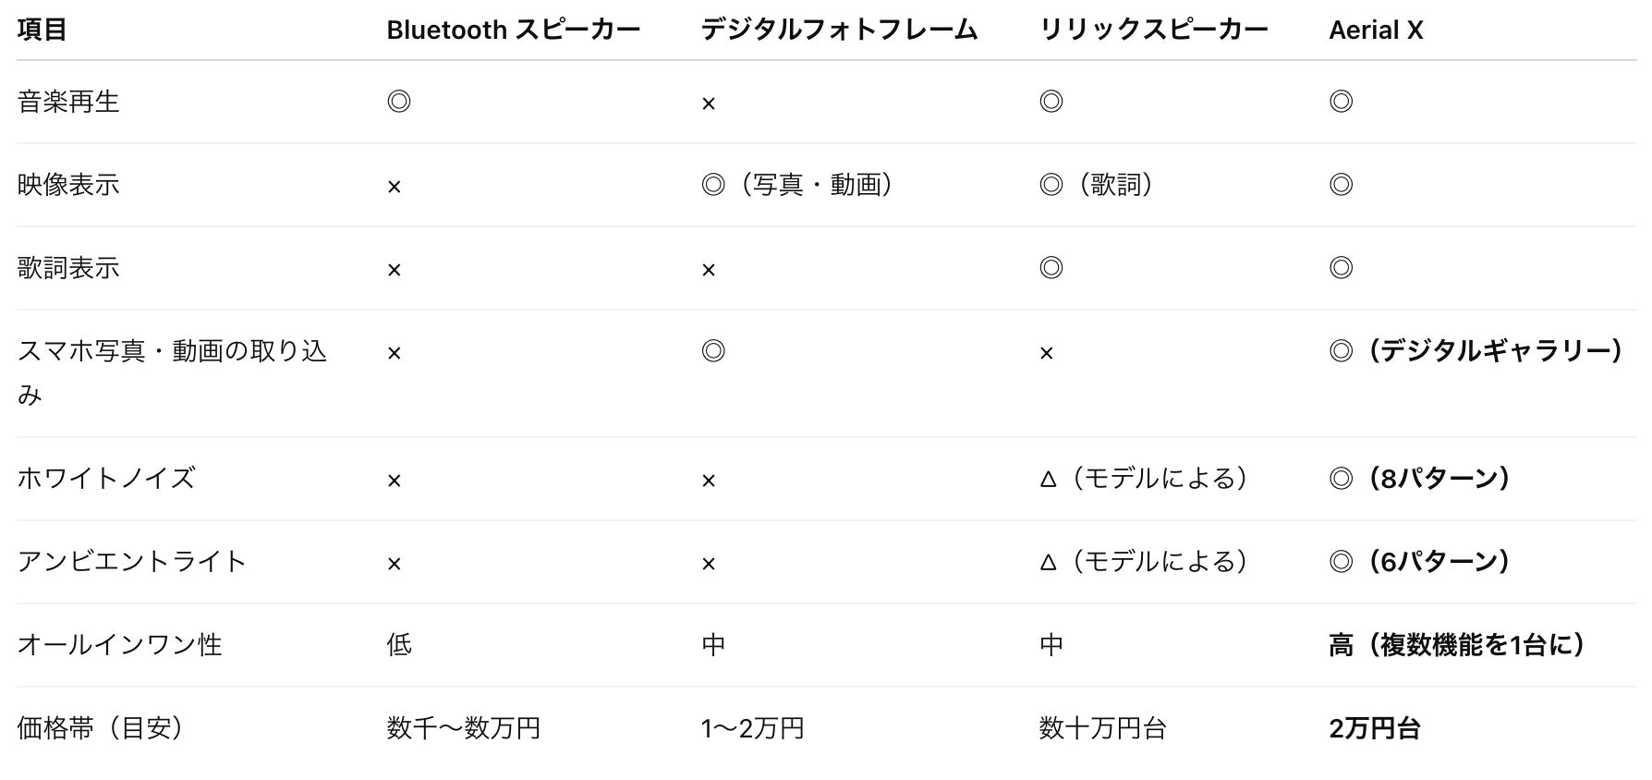This screenshot has height=780, width=1652.
Task: Click the アンビエントライト row label
Action: click(131, 562)
